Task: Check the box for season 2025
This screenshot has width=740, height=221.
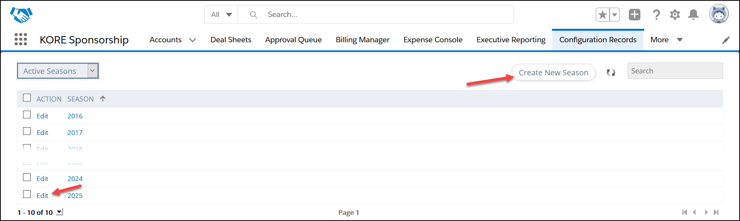Action: 27,194
